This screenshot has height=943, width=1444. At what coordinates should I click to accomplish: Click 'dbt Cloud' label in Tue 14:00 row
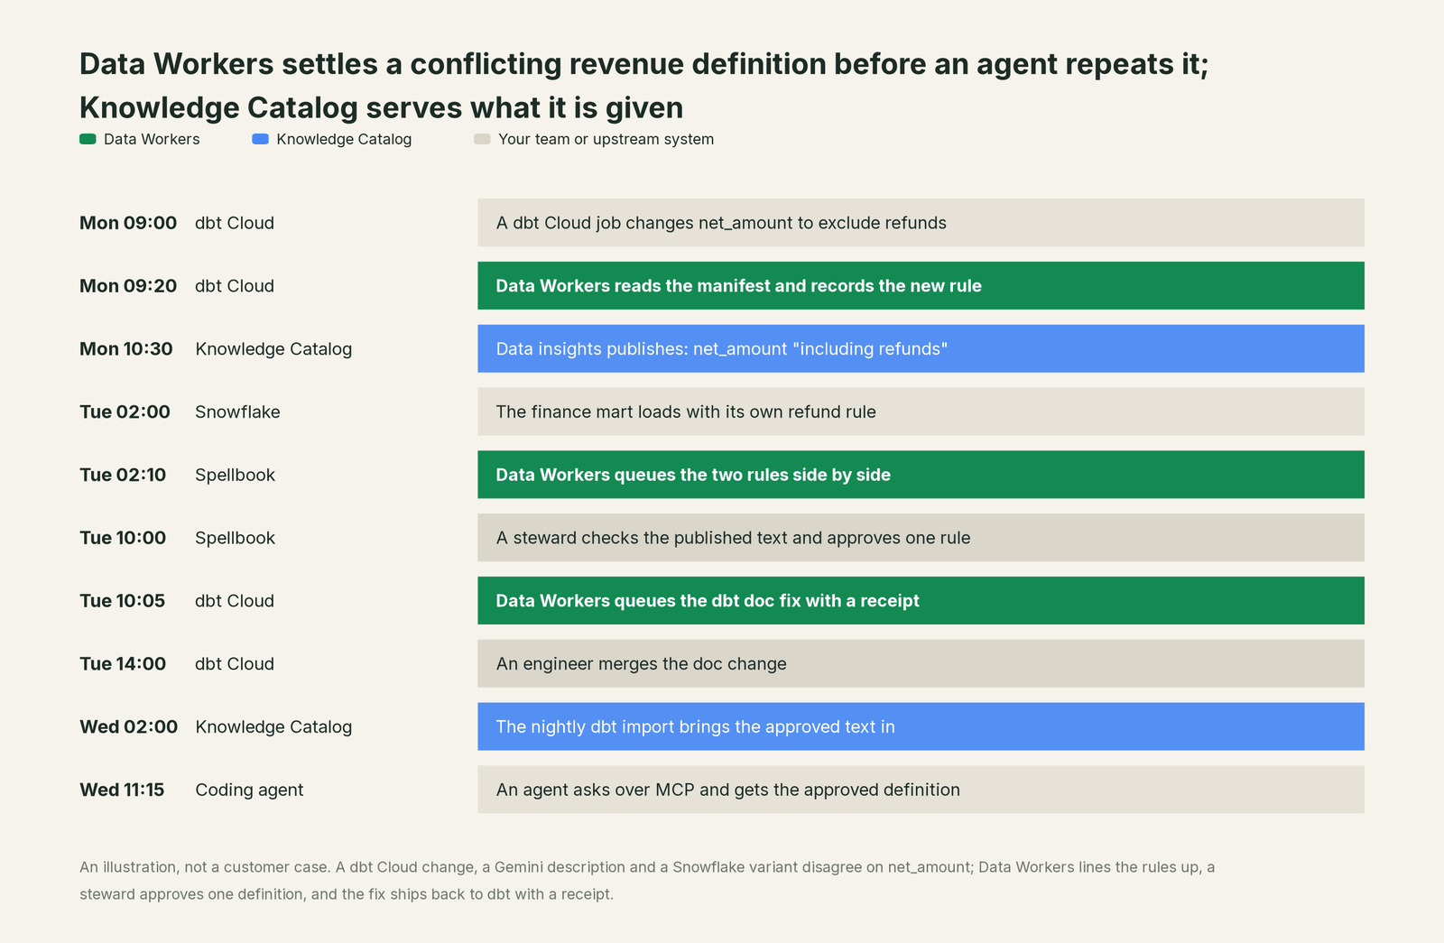coord(235,663)
